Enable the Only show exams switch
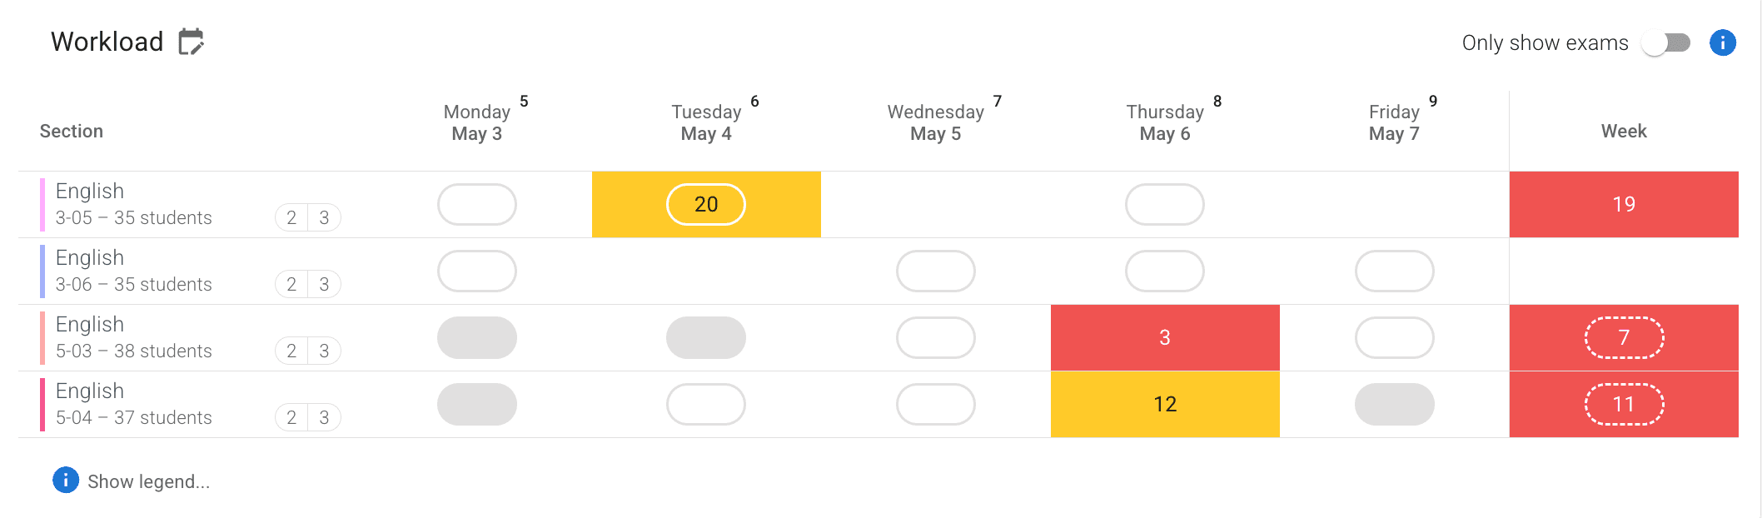Image resolution: width=1762 pixels, height=518 pixels. tap(1665, 42)
